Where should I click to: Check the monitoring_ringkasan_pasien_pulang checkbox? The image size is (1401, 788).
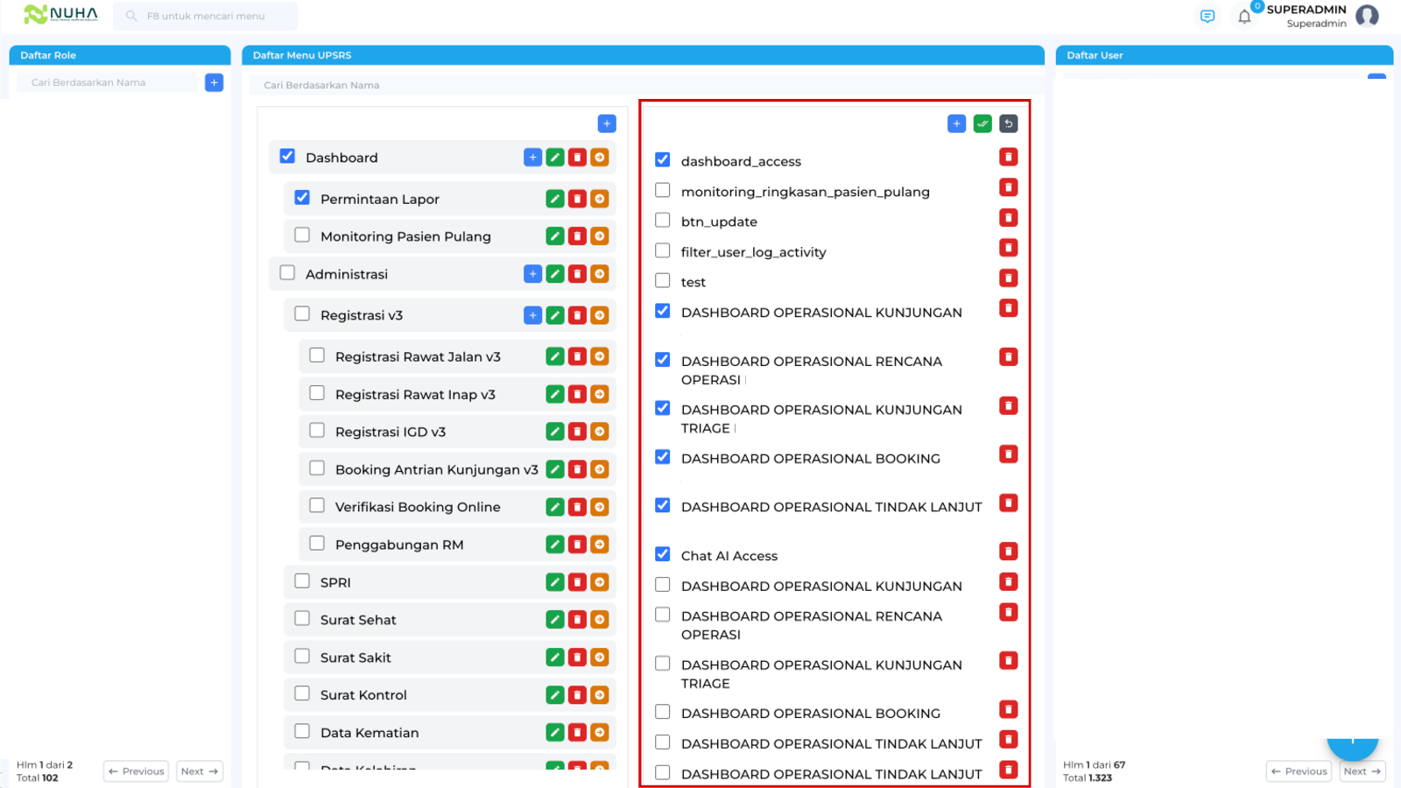click(663, 190)
